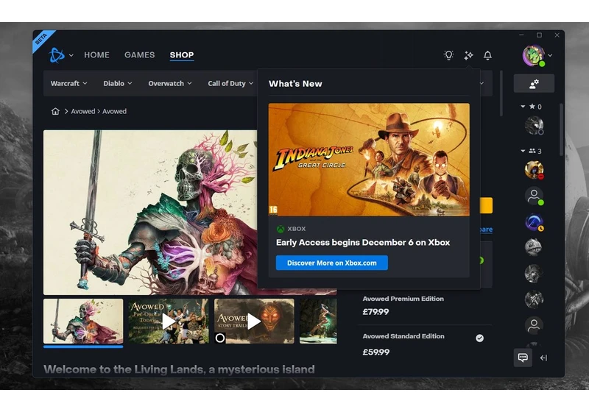Select friend avatar with red busy status

[534, 170]
